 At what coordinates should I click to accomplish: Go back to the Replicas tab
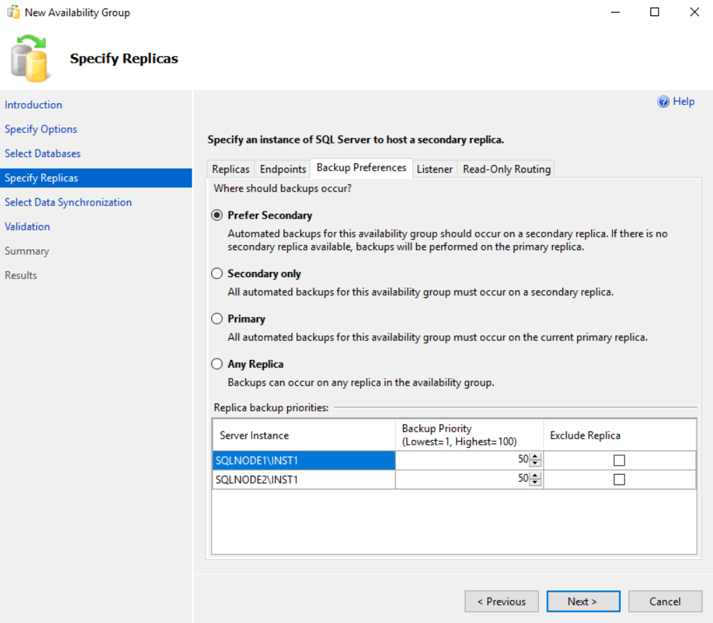[230, 168]
